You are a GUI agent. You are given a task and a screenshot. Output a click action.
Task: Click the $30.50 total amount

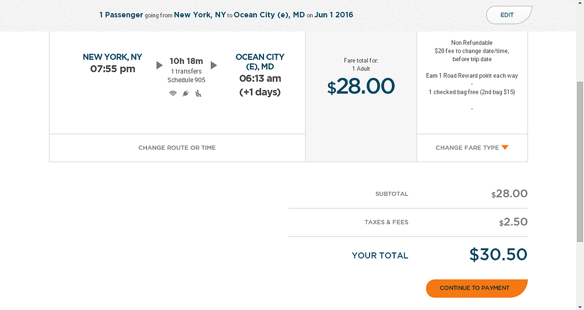pyautogui.click(x=498, y=255)
